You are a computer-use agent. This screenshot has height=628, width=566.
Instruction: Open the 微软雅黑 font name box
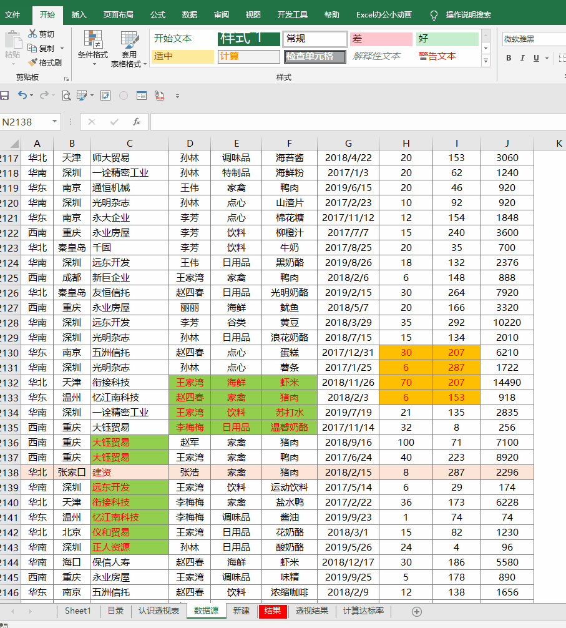click(x=534, y=39)
